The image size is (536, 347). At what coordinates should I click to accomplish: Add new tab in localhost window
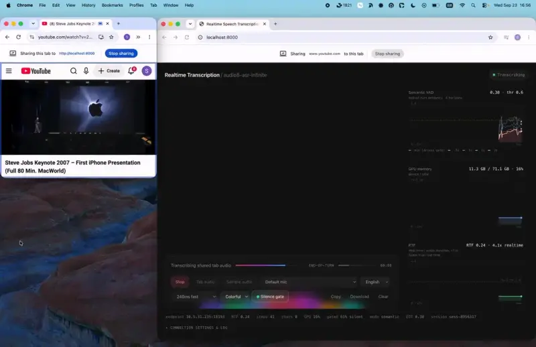275,24
